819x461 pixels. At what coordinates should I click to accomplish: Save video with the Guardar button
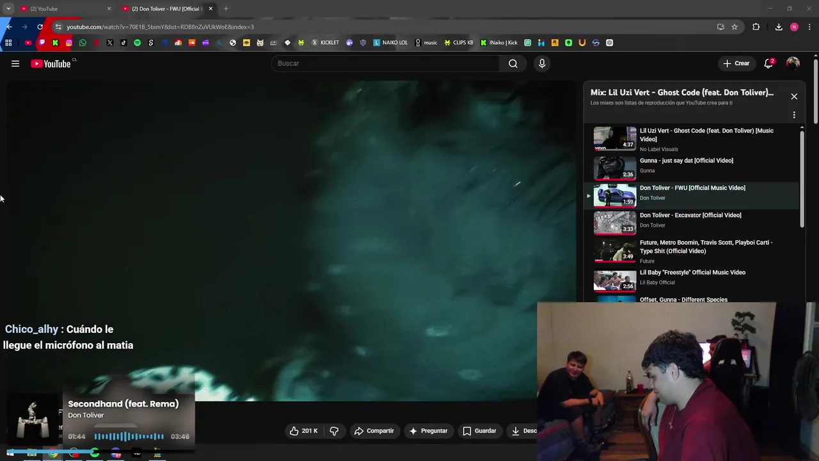tap(479, 431)
